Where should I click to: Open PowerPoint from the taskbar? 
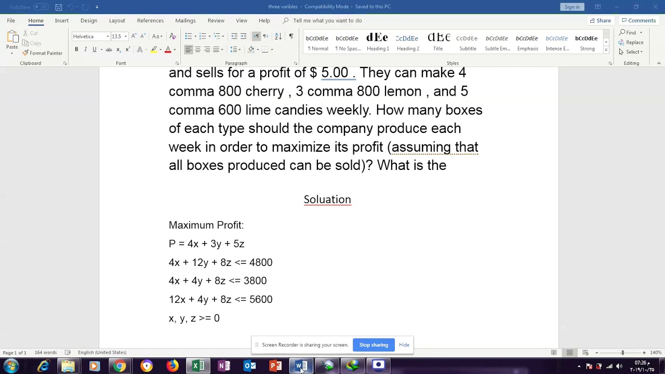tap(276, 366)
